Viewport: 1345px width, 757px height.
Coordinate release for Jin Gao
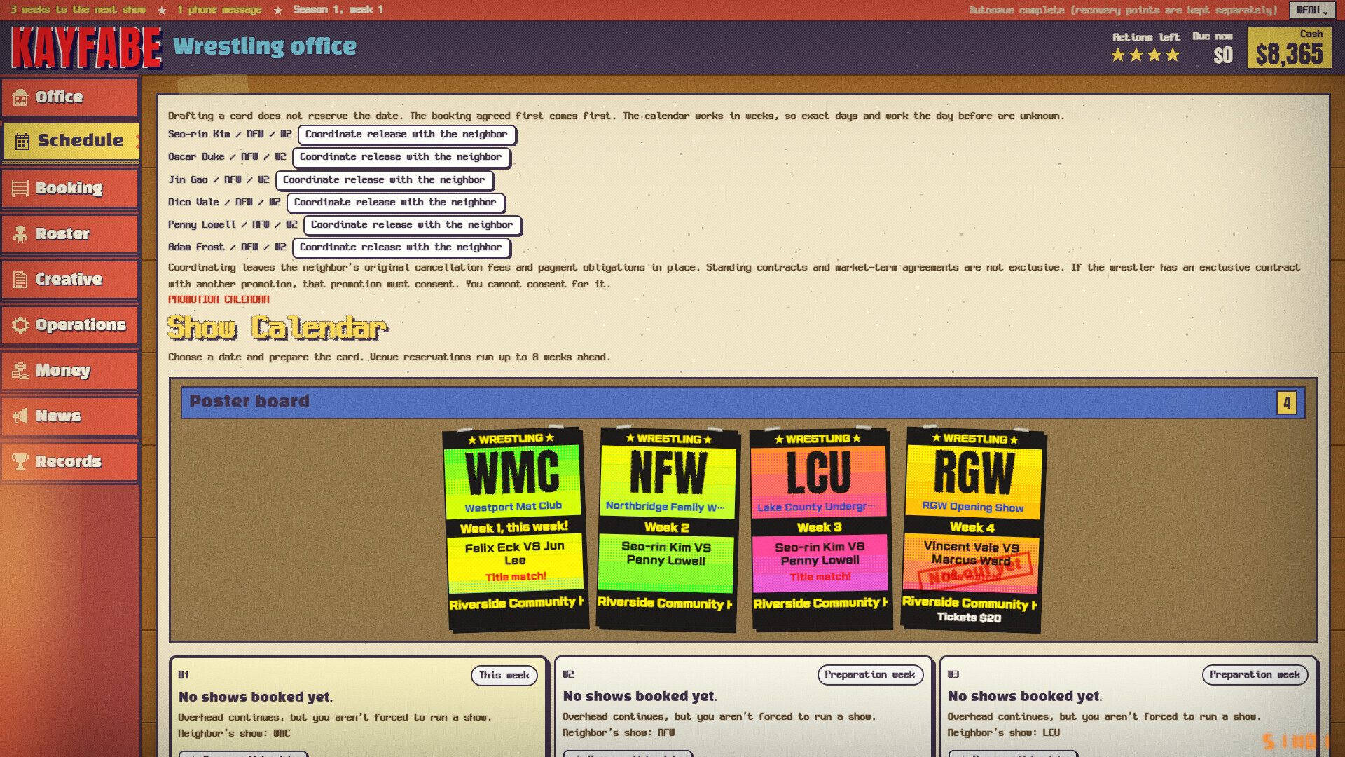tap(384, 180)
